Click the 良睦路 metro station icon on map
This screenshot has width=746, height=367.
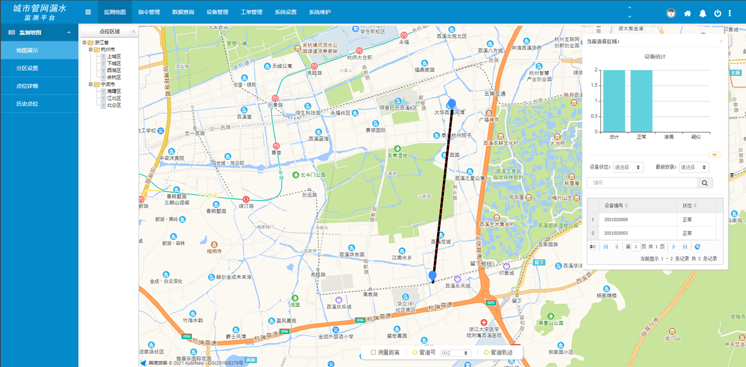click(x=314, y=67)
